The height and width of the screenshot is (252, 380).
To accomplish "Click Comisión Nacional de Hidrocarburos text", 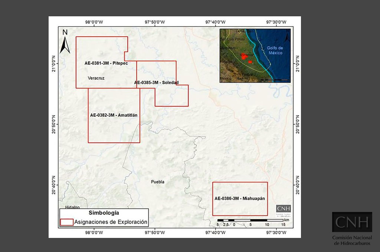I will [x=352, y=241].
